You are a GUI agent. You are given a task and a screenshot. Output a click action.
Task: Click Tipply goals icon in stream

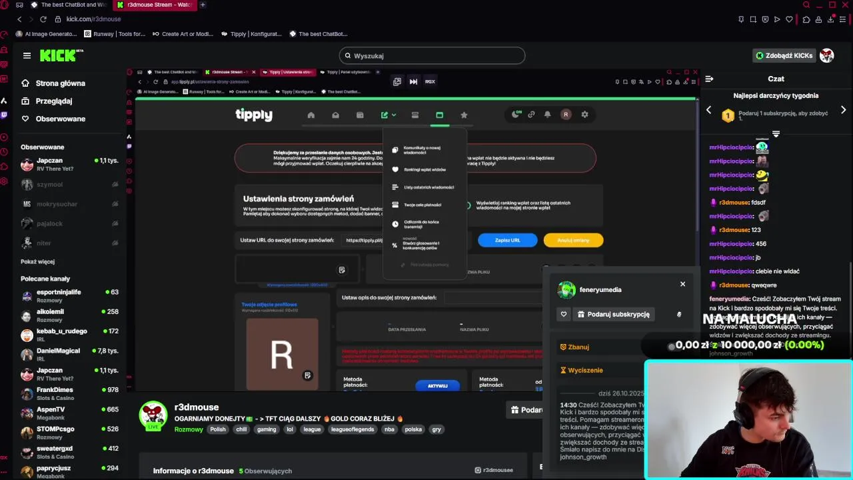coord(415,115)
